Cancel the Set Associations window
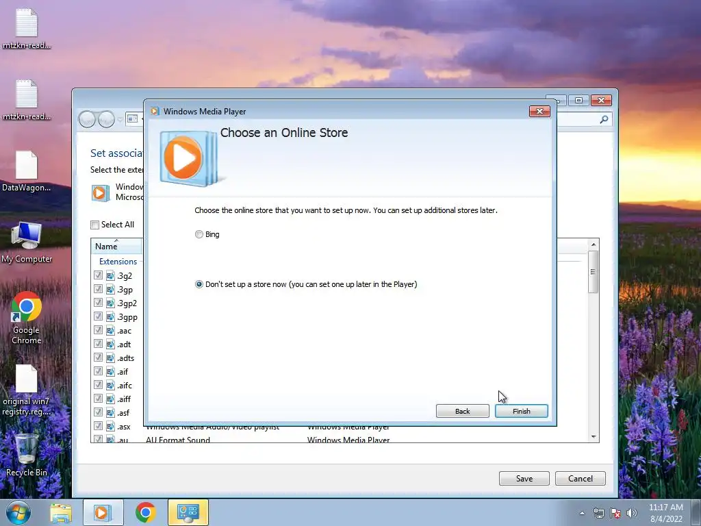 pyautogui.click(x=581, y=479)
